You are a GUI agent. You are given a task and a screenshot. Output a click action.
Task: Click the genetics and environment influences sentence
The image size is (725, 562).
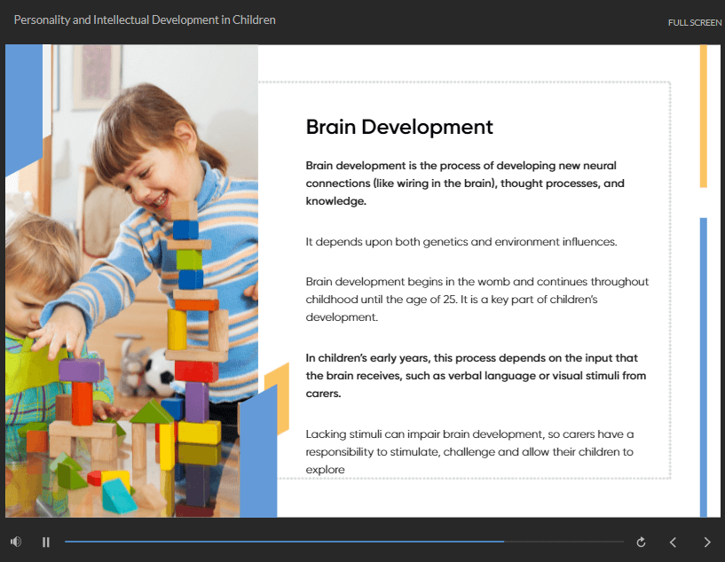pos(461,241)
